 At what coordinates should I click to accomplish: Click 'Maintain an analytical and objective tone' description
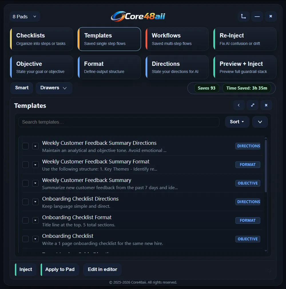point(104,151)
